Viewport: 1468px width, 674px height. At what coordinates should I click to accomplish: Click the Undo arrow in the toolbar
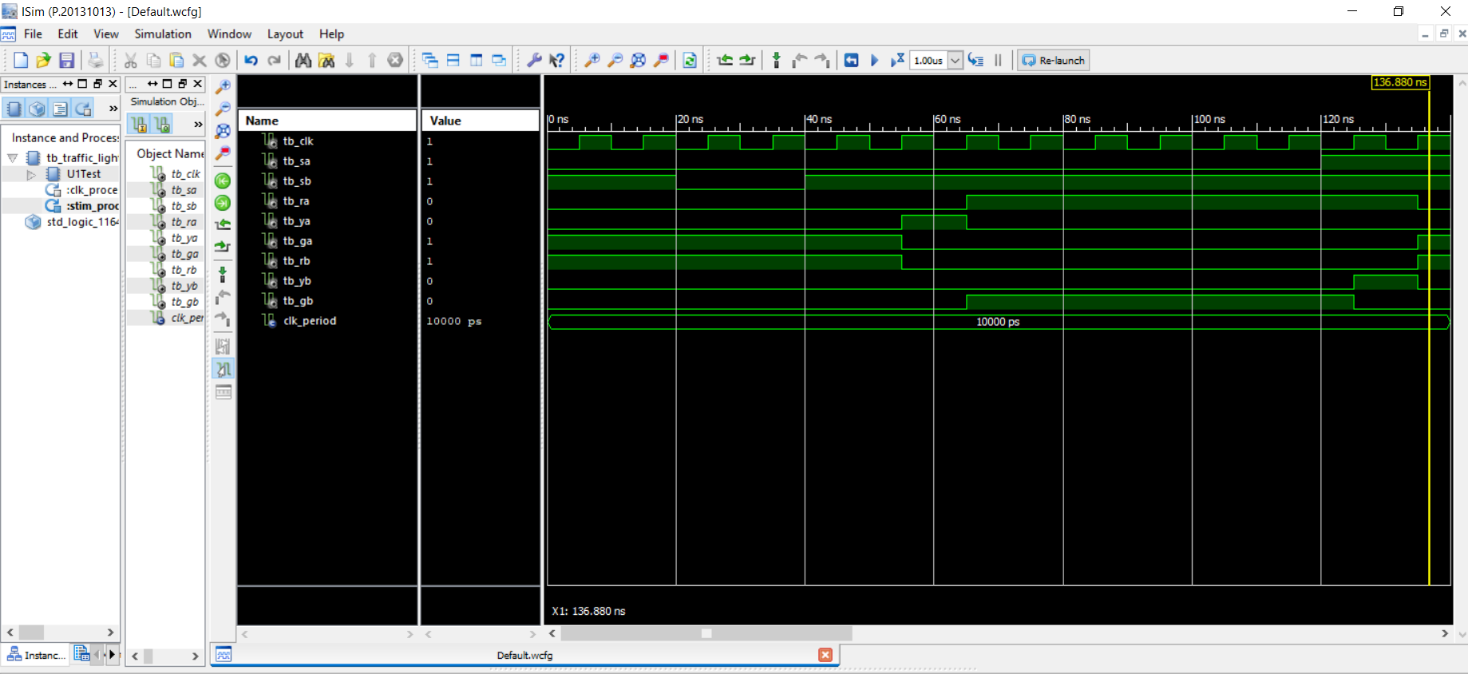251,60
